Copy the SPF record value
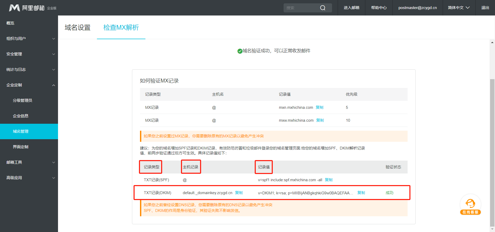495x232 pixels. point(329,180)
